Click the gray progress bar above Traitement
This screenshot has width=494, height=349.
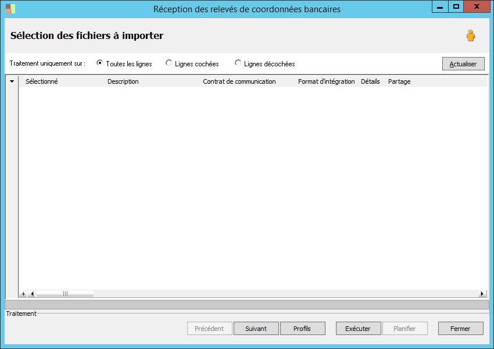pyautogui.click(x=247, y=305)
